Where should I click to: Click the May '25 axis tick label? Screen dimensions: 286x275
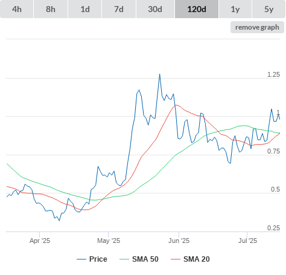(x=109, y=241)
